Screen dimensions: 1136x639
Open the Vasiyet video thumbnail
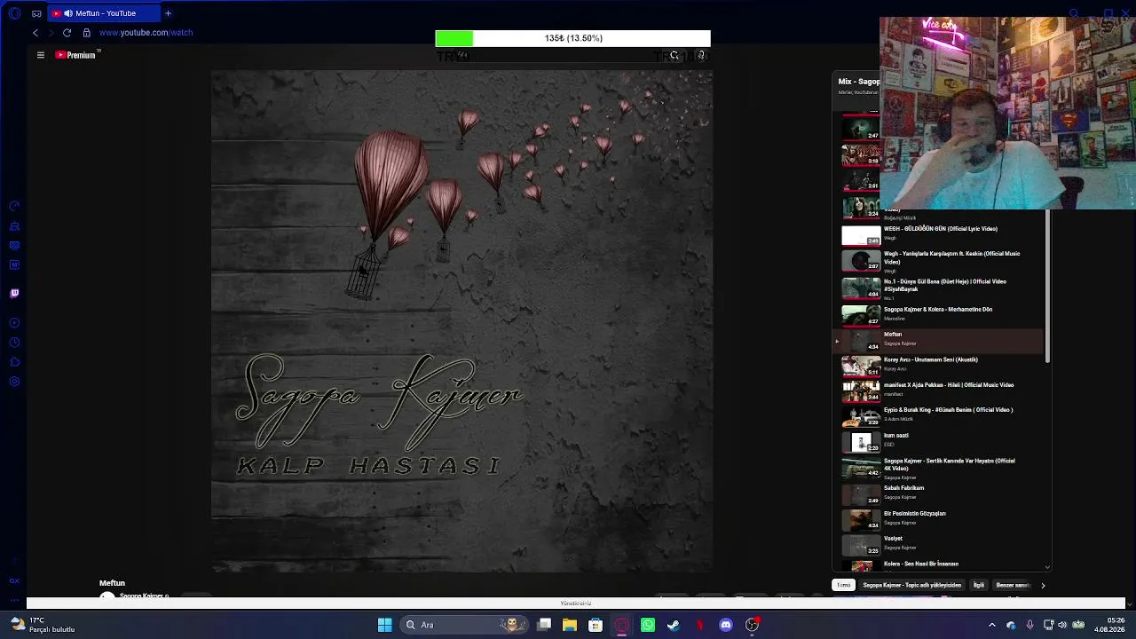click(861, 544)
